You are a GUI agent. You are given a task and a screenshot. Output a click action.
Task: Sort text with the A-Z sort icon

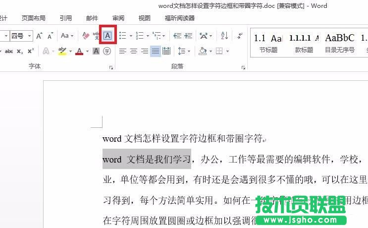tap(224, 36)
